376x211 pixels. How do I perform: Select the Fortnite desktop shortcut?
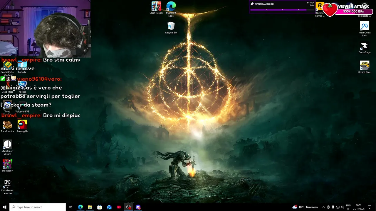[22, 67]
